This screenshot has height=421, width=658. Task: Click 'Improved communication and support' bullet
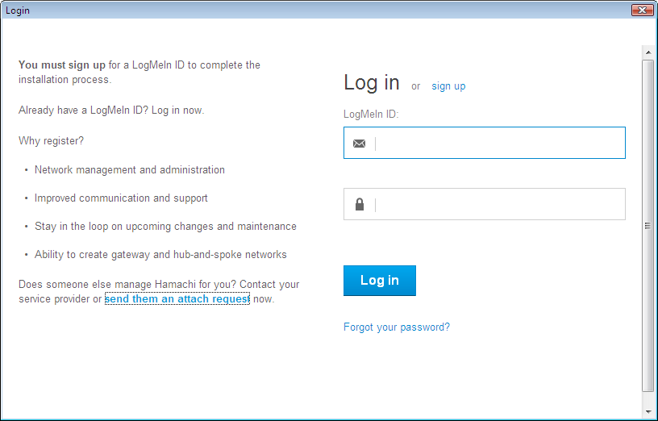click(x=121, y=198)
